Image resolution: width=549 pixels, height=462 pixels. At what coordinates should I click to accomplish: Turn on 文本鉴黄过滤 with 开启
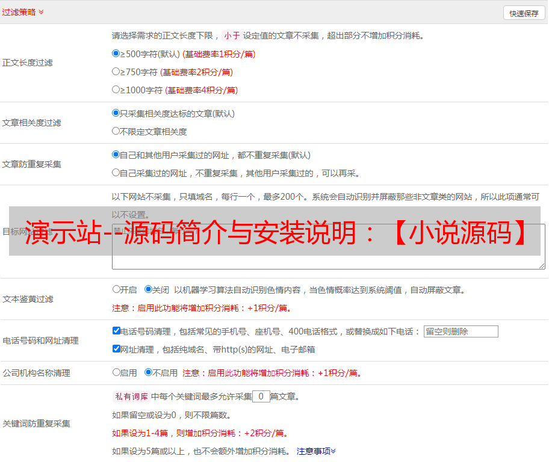[117, 289]
